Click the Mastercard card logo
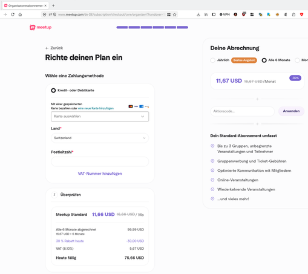Screen dimensions: 308x274 click(x=131, y=106)
